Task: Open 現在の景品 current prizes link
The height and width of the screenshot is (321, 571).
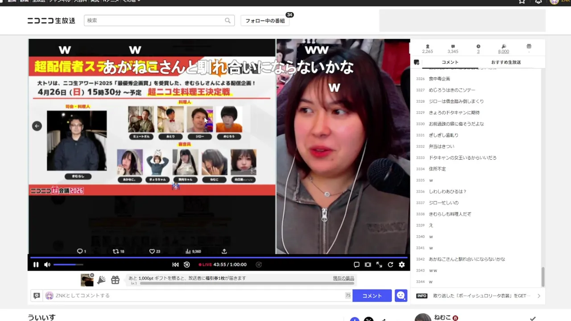Action: coord(343,278)
